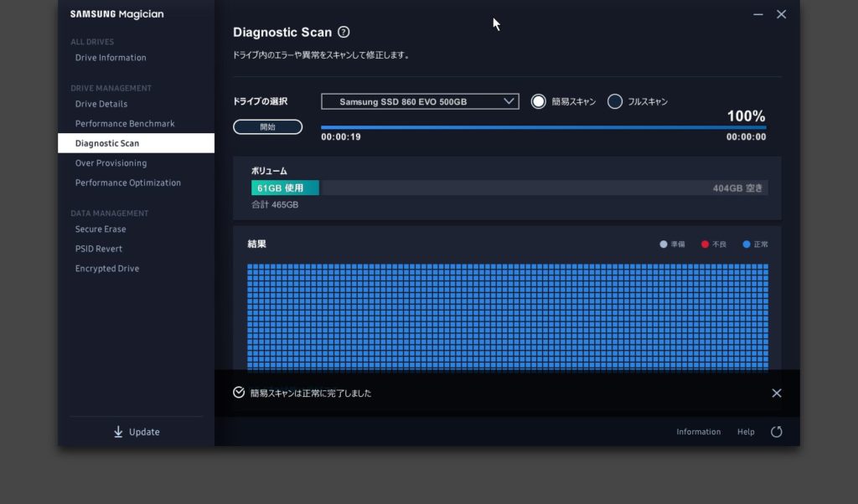858x504 pixels.
Task: Open Encrypted Drive
Action: coord(107,269)
